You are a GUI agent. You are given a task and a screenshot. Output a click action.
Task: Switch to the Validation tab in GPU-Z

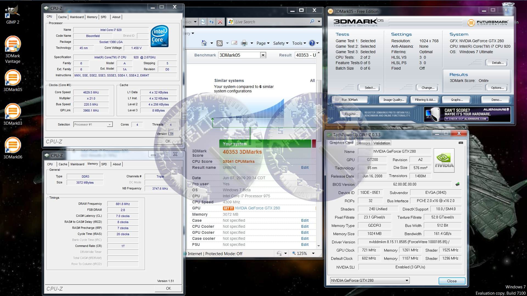[x=382, y=143]
